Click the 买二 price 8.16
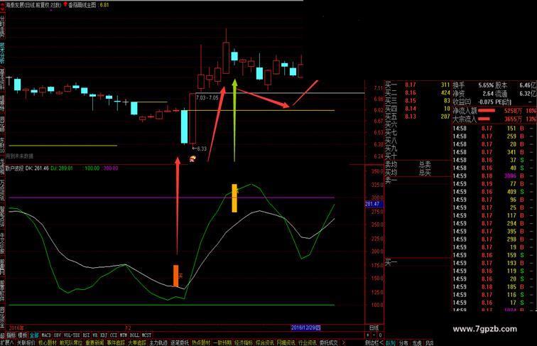The image size is (537, 346). pos(411,92)
